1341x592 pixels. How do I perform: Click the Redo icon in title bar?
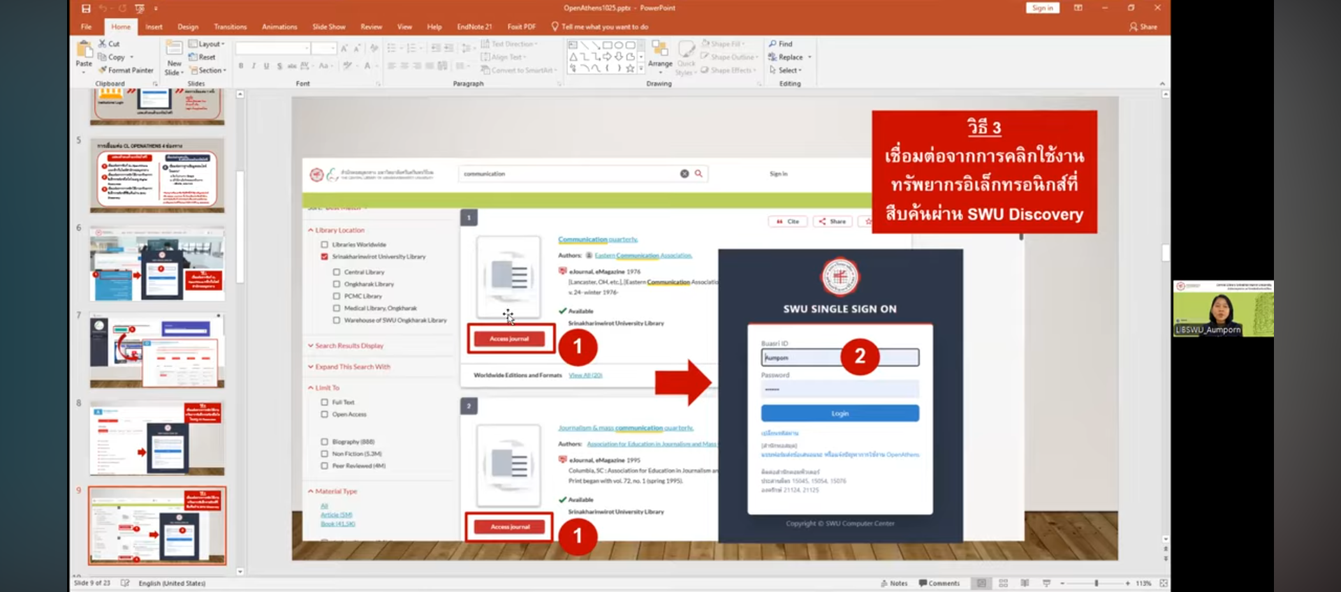click(122, 8)
